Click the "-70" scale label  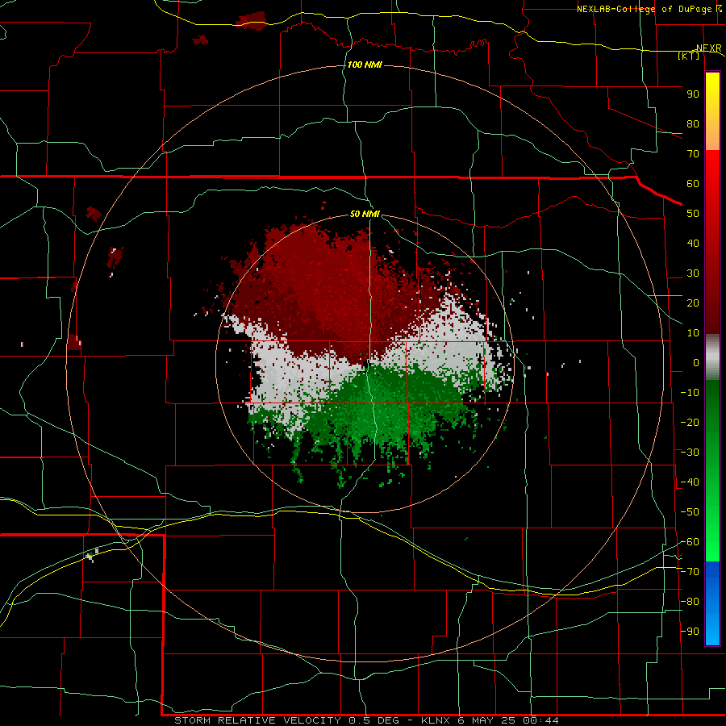coord(690,572)
